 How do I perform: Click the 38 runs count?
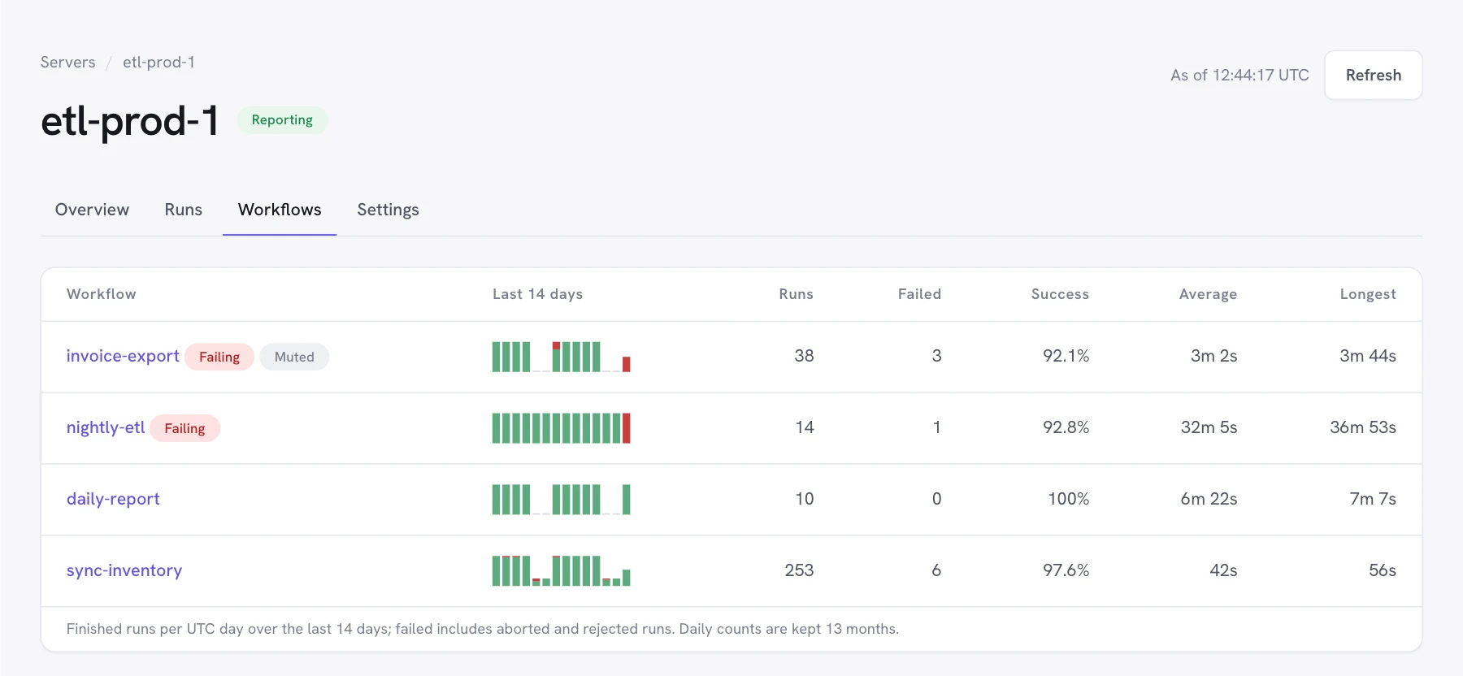[x=804, y=356]
